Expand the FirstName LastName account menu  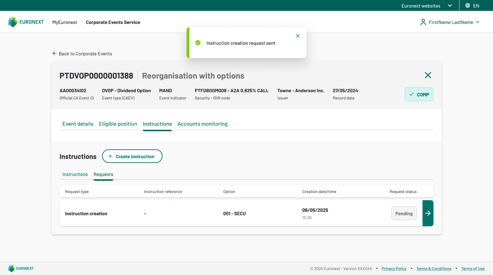(450, 22)
